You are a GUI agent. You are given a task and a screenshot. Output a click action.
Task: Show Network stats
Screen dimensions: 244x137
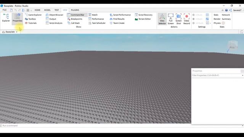(226, 15)
